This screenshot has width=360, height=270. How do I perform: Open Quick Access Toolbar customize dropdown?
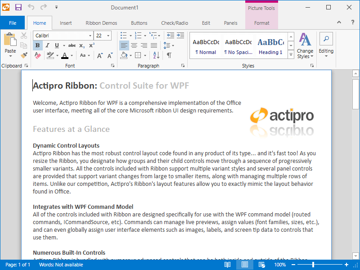click(x=56, y=7)
